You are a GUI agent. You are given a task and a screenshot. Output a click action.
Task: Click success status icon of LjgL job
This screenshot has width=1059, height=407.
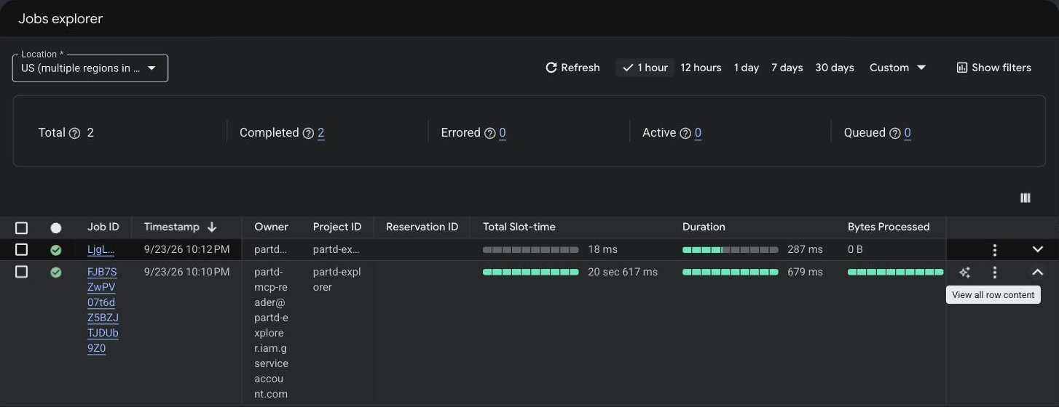56,250
